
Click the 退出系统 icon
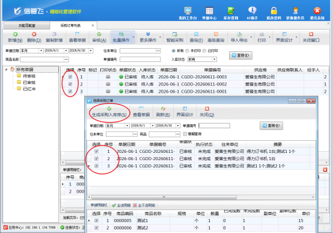click(317, 13)
